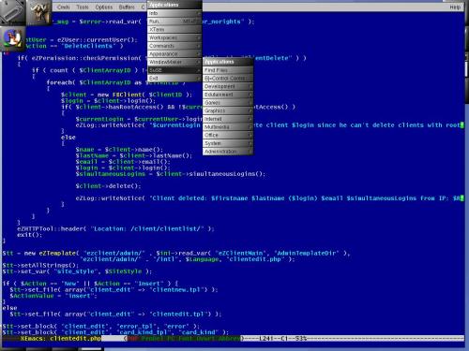469x351 pixels.
Task: Click the line with '"card_kind_tpl", "card_kind"'
Action: [x=115, y=332]
